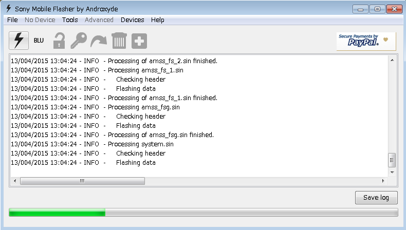406x230 pixels.
Task: Select log line 'Processing amss_fs_1.sin'
Action: (x=97, y=70)
